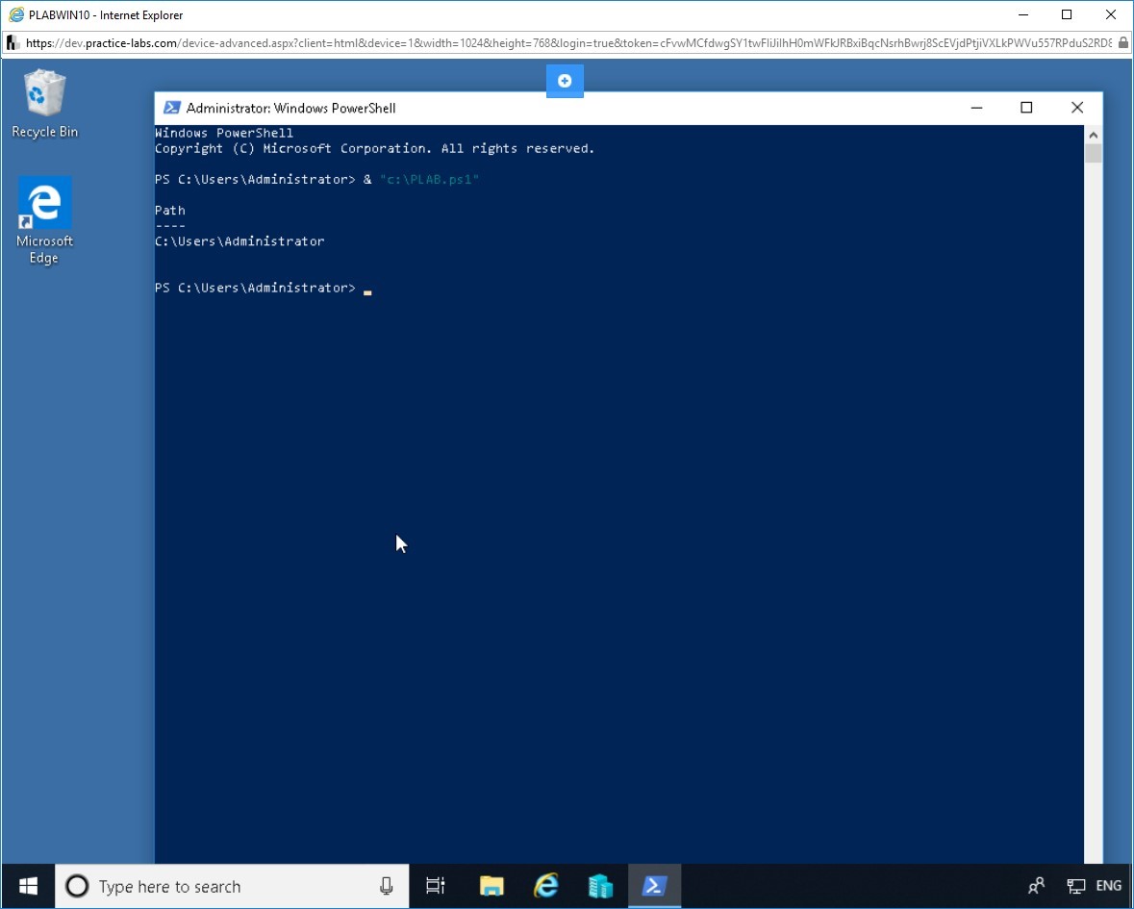Expand the blue plus toolbar button at top

[x=565, y=81]
